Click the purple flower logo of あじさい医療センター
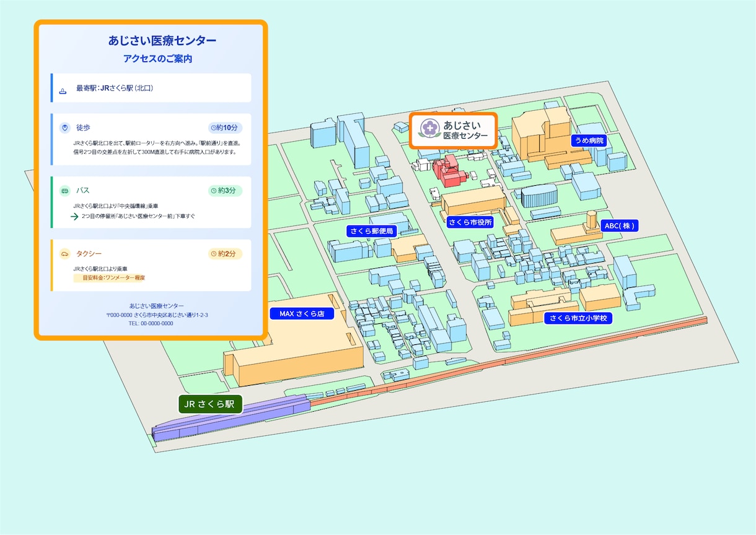 pyautogui.click(x=428, y=129)
